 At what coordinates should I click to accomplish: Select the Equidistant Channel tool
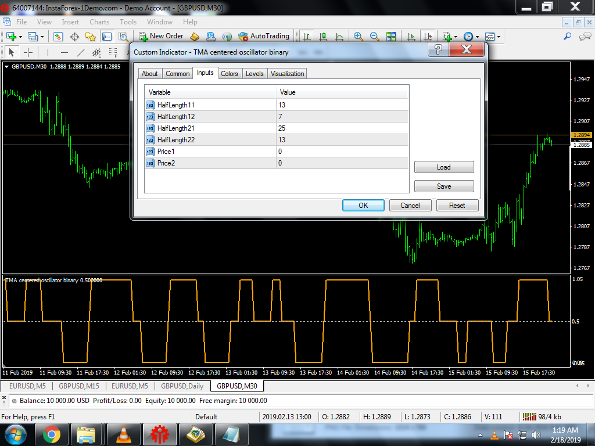(97, 52)
